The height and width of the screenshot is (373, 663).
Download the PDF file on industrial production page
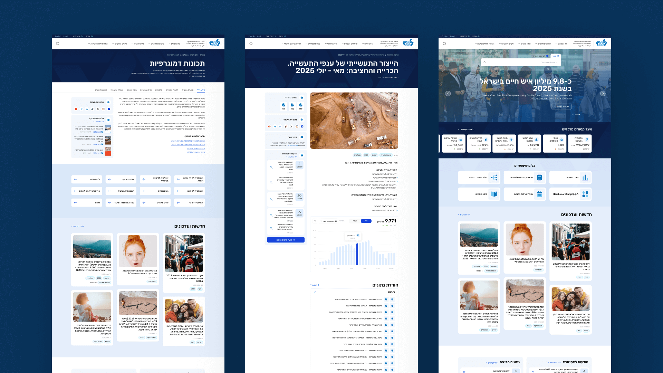301,106
